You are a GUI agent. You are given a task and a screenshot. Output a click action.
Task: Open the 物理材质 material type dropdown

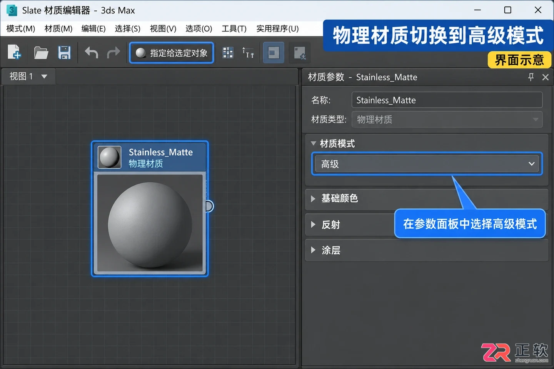coord(447,120)
